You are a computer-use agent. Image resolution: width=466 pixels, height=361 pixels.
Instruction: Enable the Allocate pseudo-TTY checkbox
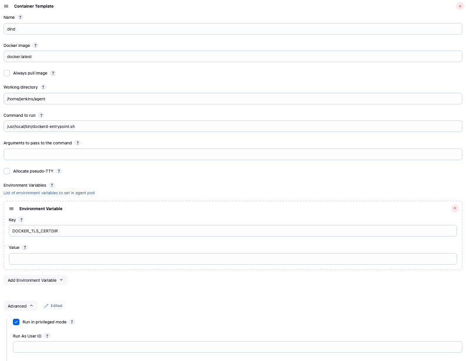7,171
